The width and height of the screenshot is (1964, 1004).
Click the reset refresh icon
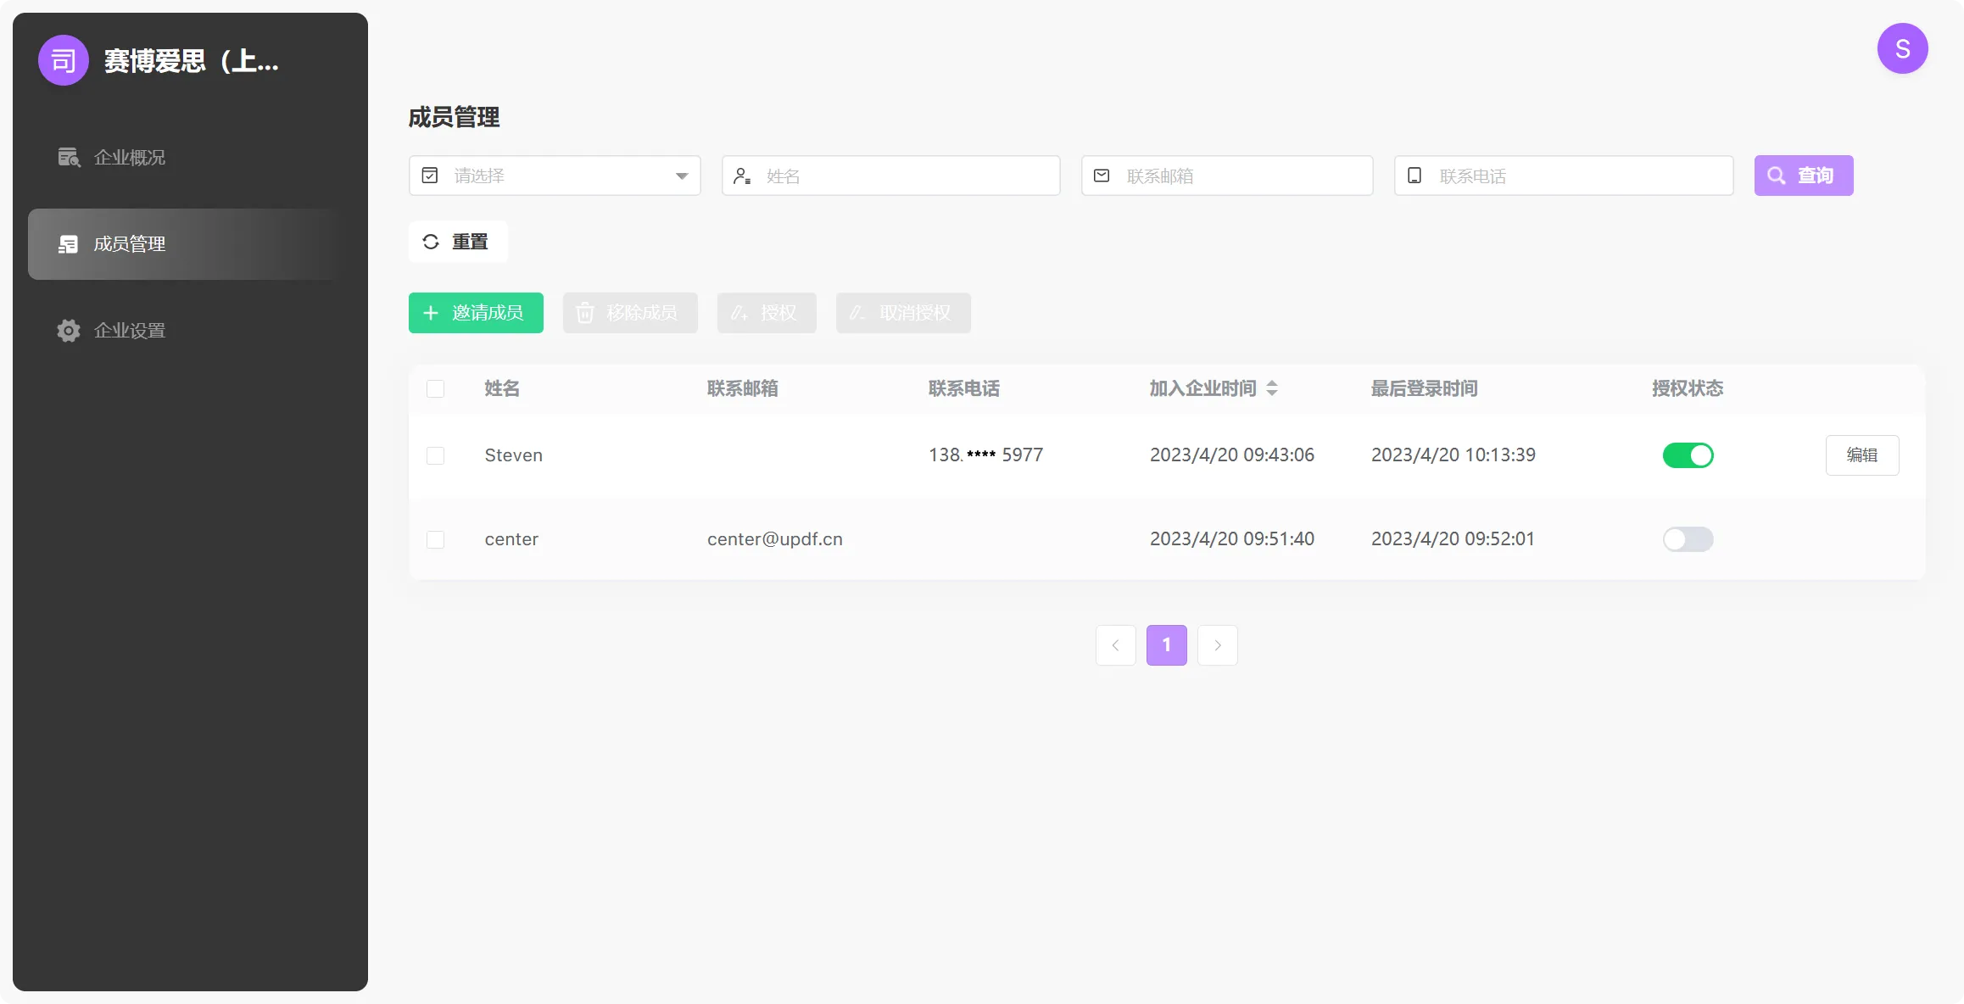point(431,242)
